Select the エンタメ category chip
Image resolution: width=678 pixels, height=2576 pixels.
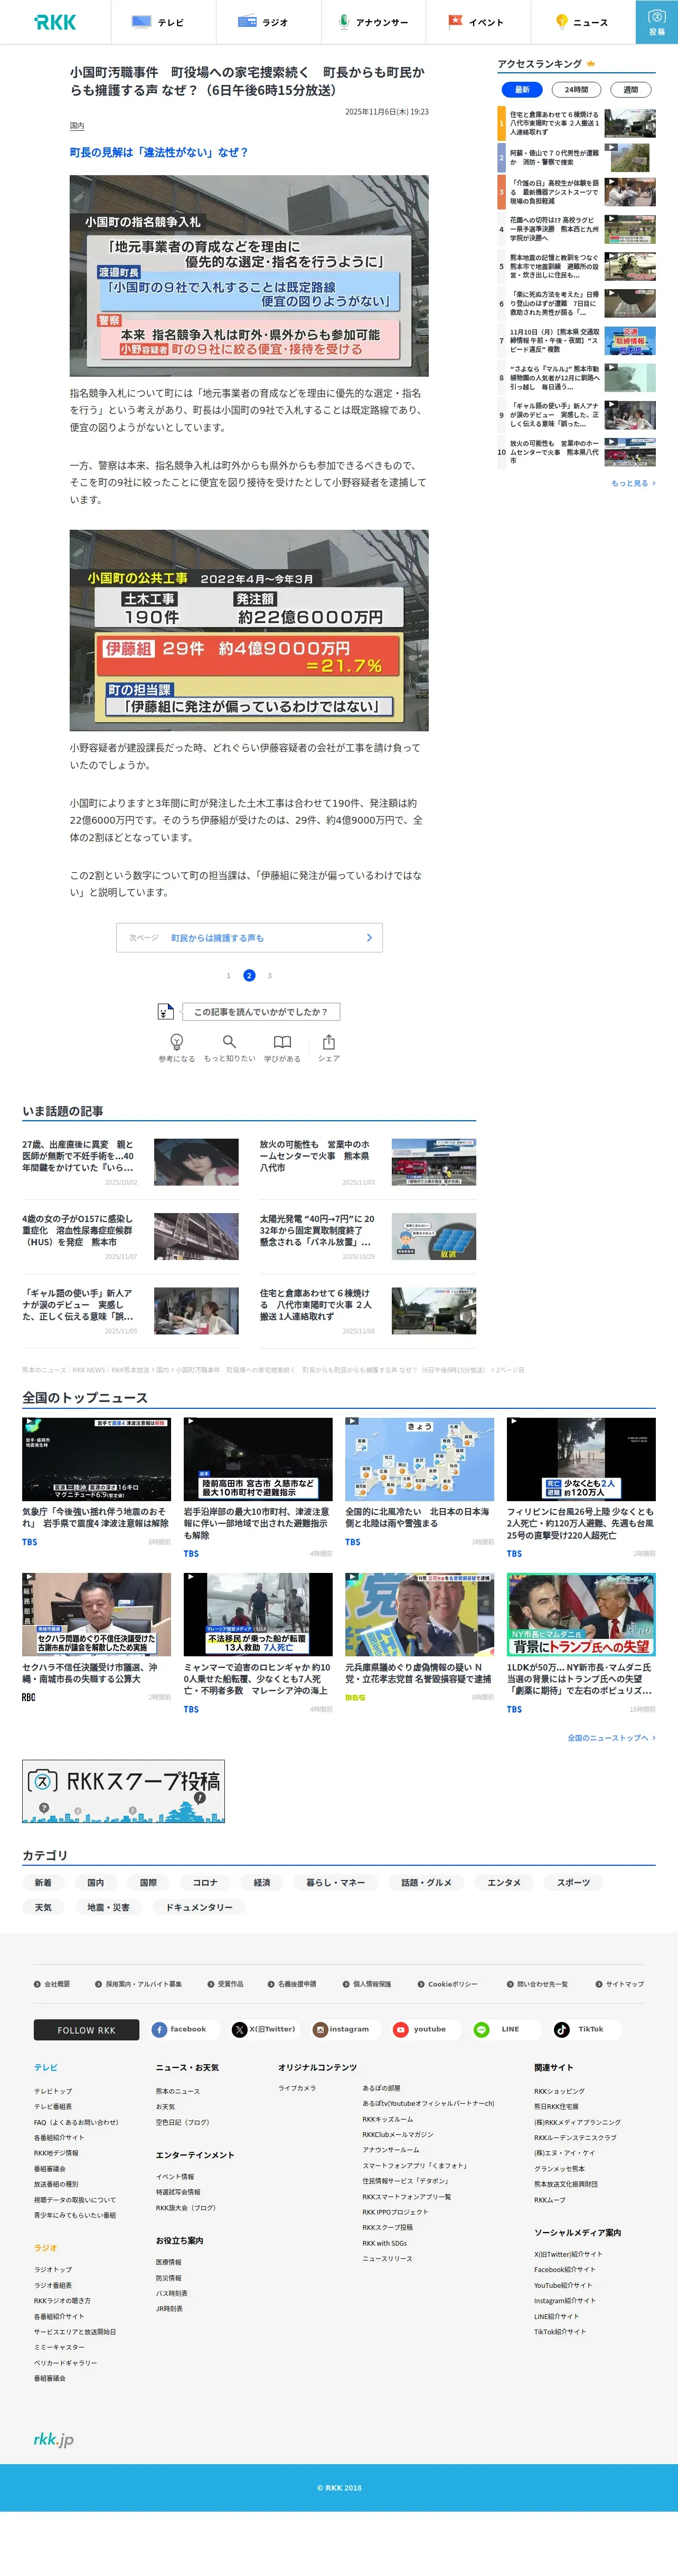504,1882
